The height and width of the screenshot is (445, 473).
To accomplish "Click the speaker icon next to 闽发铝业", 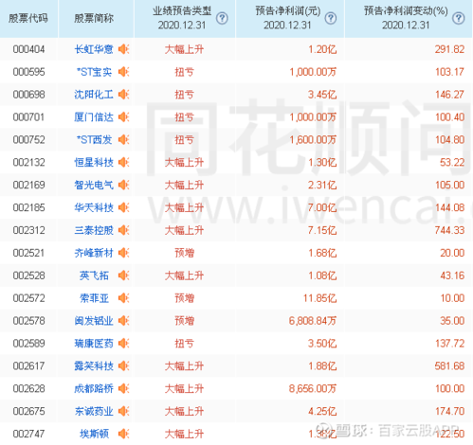I will 123,321.
